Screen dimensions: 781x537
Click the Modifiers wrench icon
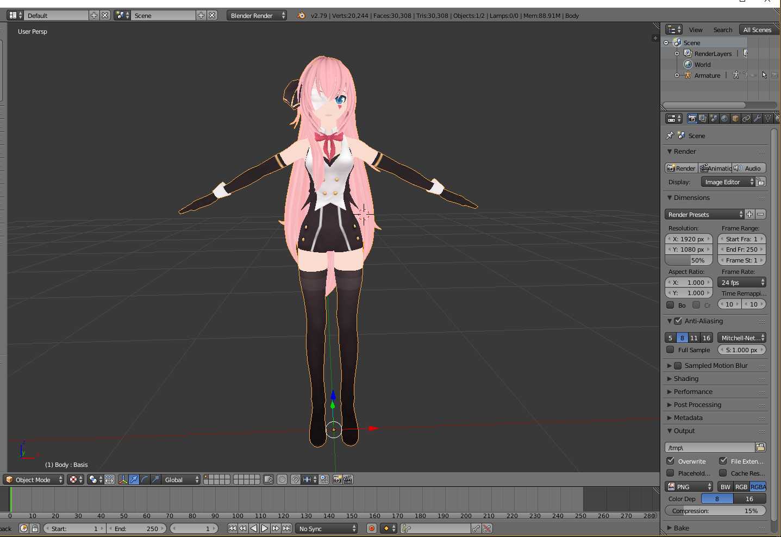[757, 118]
